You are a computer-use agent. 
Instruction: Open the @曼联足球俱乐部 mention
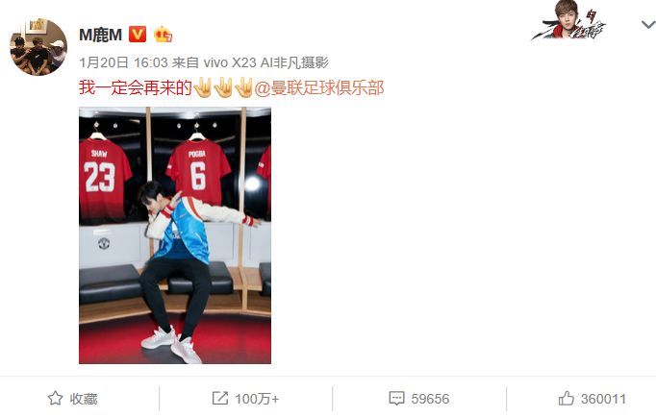[x=319, y=88]
